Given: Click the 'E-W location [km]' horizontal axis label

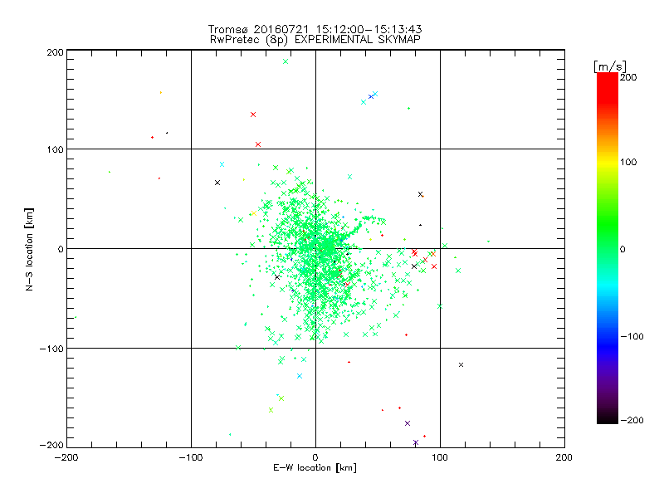Looking at the screenshot, I should (315, 467).
